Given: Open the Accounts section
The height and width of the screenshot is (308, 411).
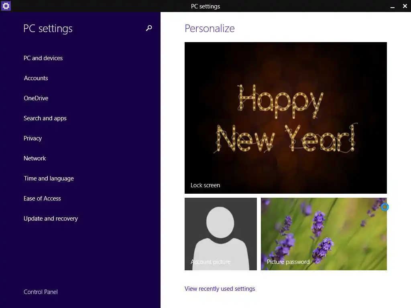Looking at the screenshot, I should click(x=36, y=78).
